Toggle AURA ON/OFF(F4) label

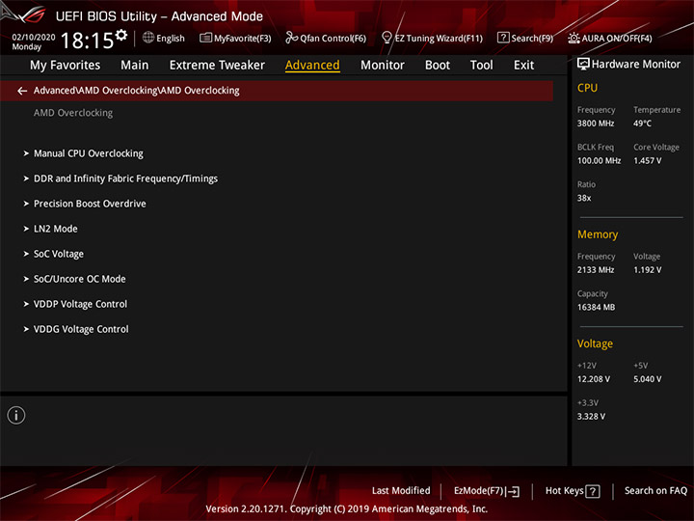(617, 39)
